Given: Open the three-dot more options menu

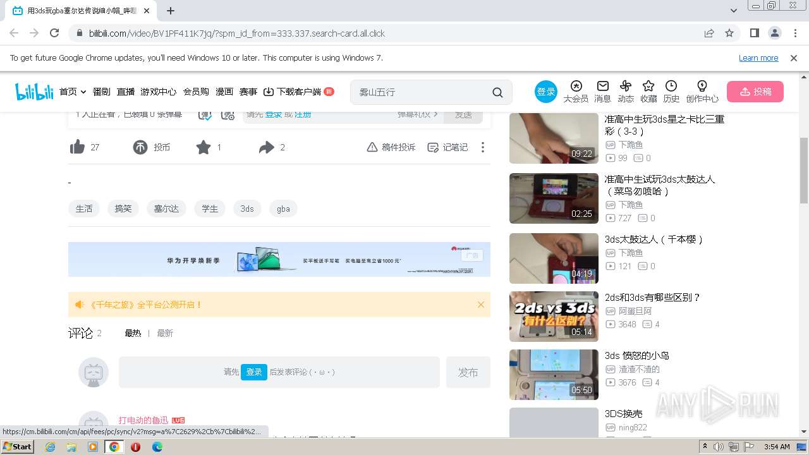Looking at the screenshot, I should (483, 147).
